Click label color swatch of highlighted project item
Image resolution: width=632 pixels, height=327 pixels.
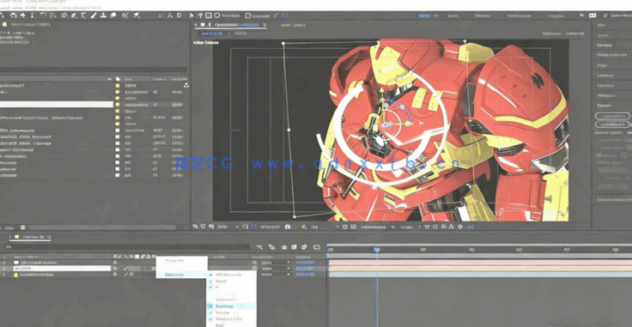[118, 105]
